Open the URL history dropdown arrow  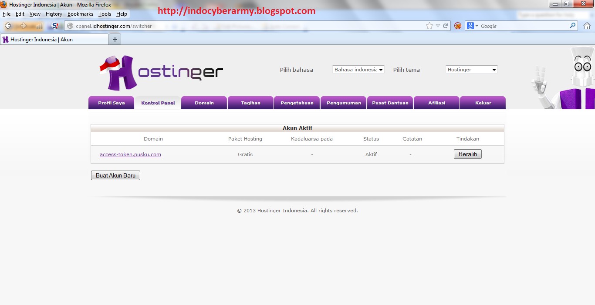(x=438, y=26)
